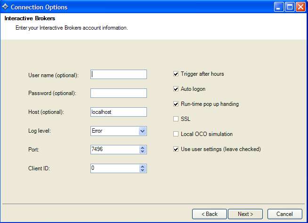Enable the SSL checkbox
308x223 pixels.
click(x=176, y=119)
